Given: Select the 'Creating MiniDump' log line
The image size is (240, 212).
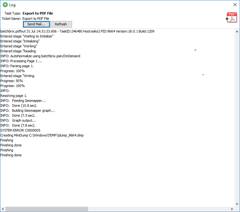Looking at the screenshot, I should coord(42,135).
